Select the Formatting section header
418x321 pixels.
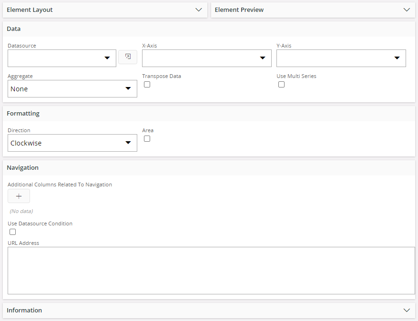coord(23,114)
